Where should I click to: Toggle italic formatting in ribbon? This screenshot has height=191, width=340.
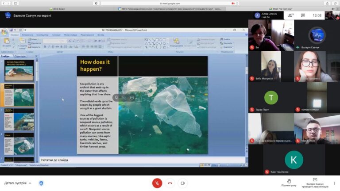tap(49, 47)
